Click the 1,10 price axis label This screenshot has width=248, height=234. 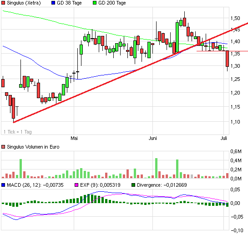(x=235, y=122)
